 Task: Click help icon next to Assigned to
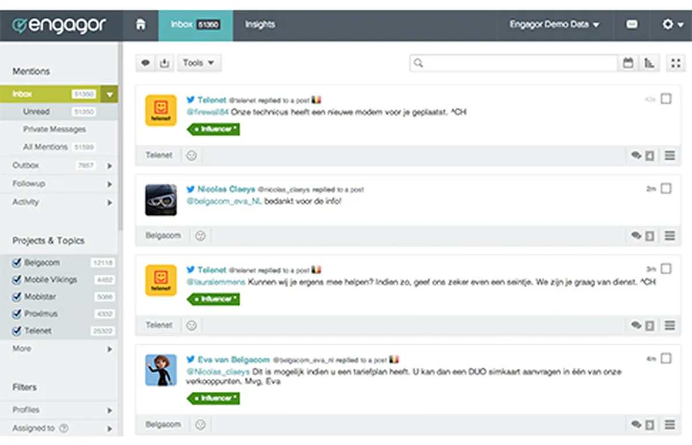click(x=63, y=428)
